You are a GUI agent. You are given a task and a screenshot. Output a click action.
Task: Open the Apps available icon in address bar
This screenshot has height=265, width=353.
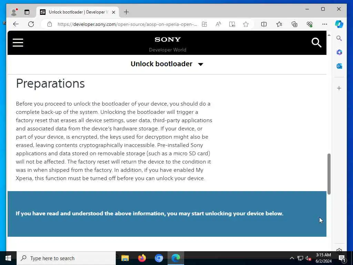pos(204,24)
